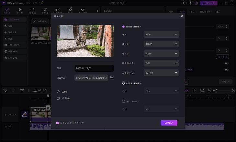The height and width of the screenshot is (142, 236).
Task: Open the 30 fps frame rate dropdown
Action: click(x=161, y=73)
